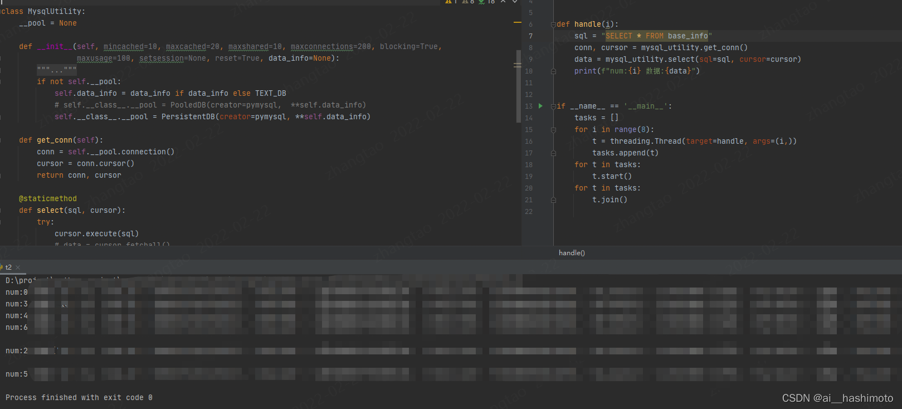Click the tasks = [] assignment
902x409 pixels.
pos(596,118)
